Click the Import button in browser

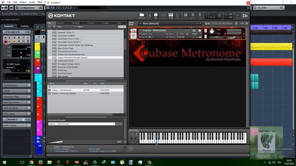(80, 27)
